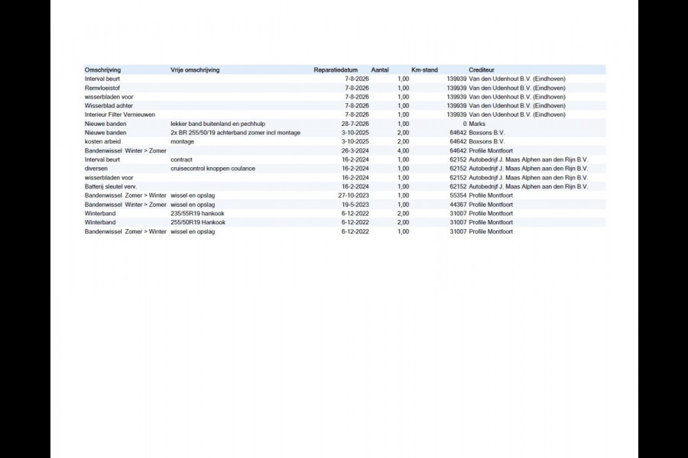The image size is (688, 458).
Task: Select "Interieur Filter Vernieuwen" entry
Action: [x=120, y=114]
